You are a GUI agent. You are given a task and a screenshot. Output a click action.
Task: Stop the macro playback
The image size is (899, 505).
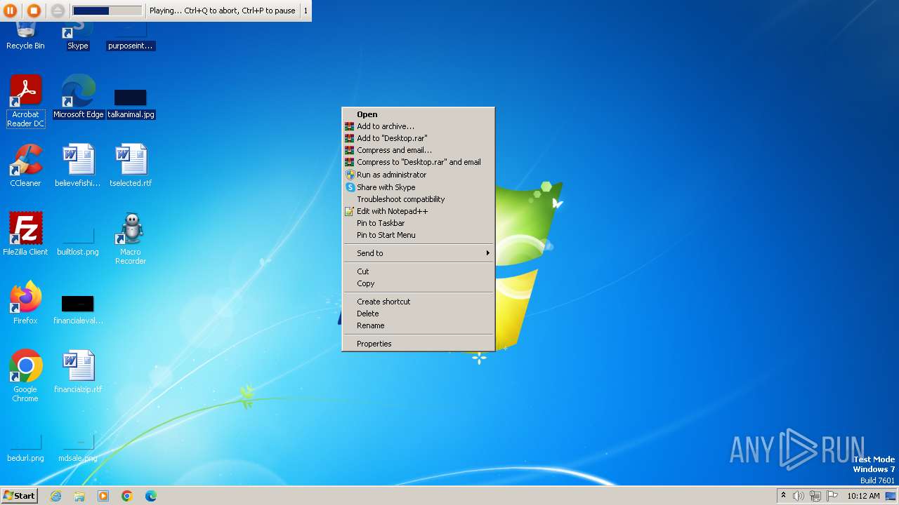tap(34, 11)
